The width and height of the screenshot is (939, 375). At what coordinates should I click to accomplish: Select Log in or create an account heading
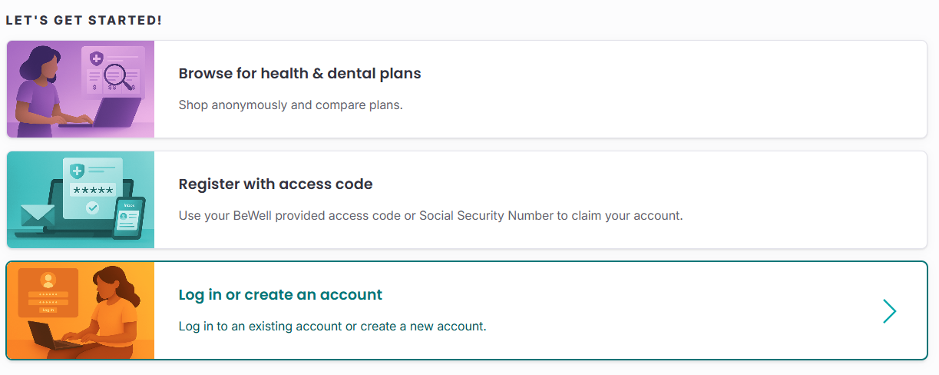[280, 295]
